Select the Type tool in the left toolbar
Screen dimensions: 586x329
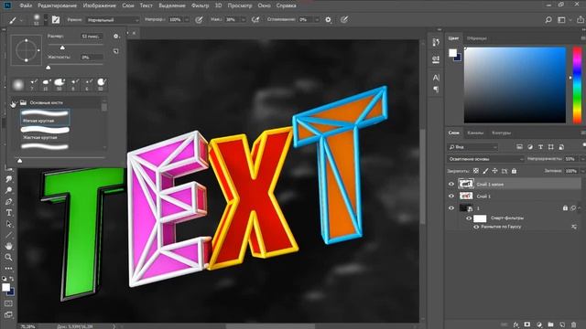(x=8, y=213)
